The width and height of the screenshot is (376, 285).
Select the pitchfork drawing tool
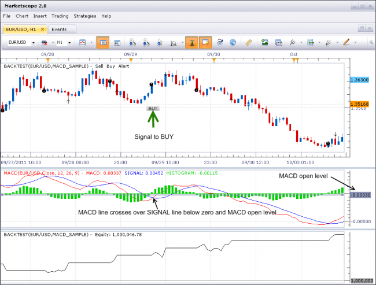[x=292, y=42]
